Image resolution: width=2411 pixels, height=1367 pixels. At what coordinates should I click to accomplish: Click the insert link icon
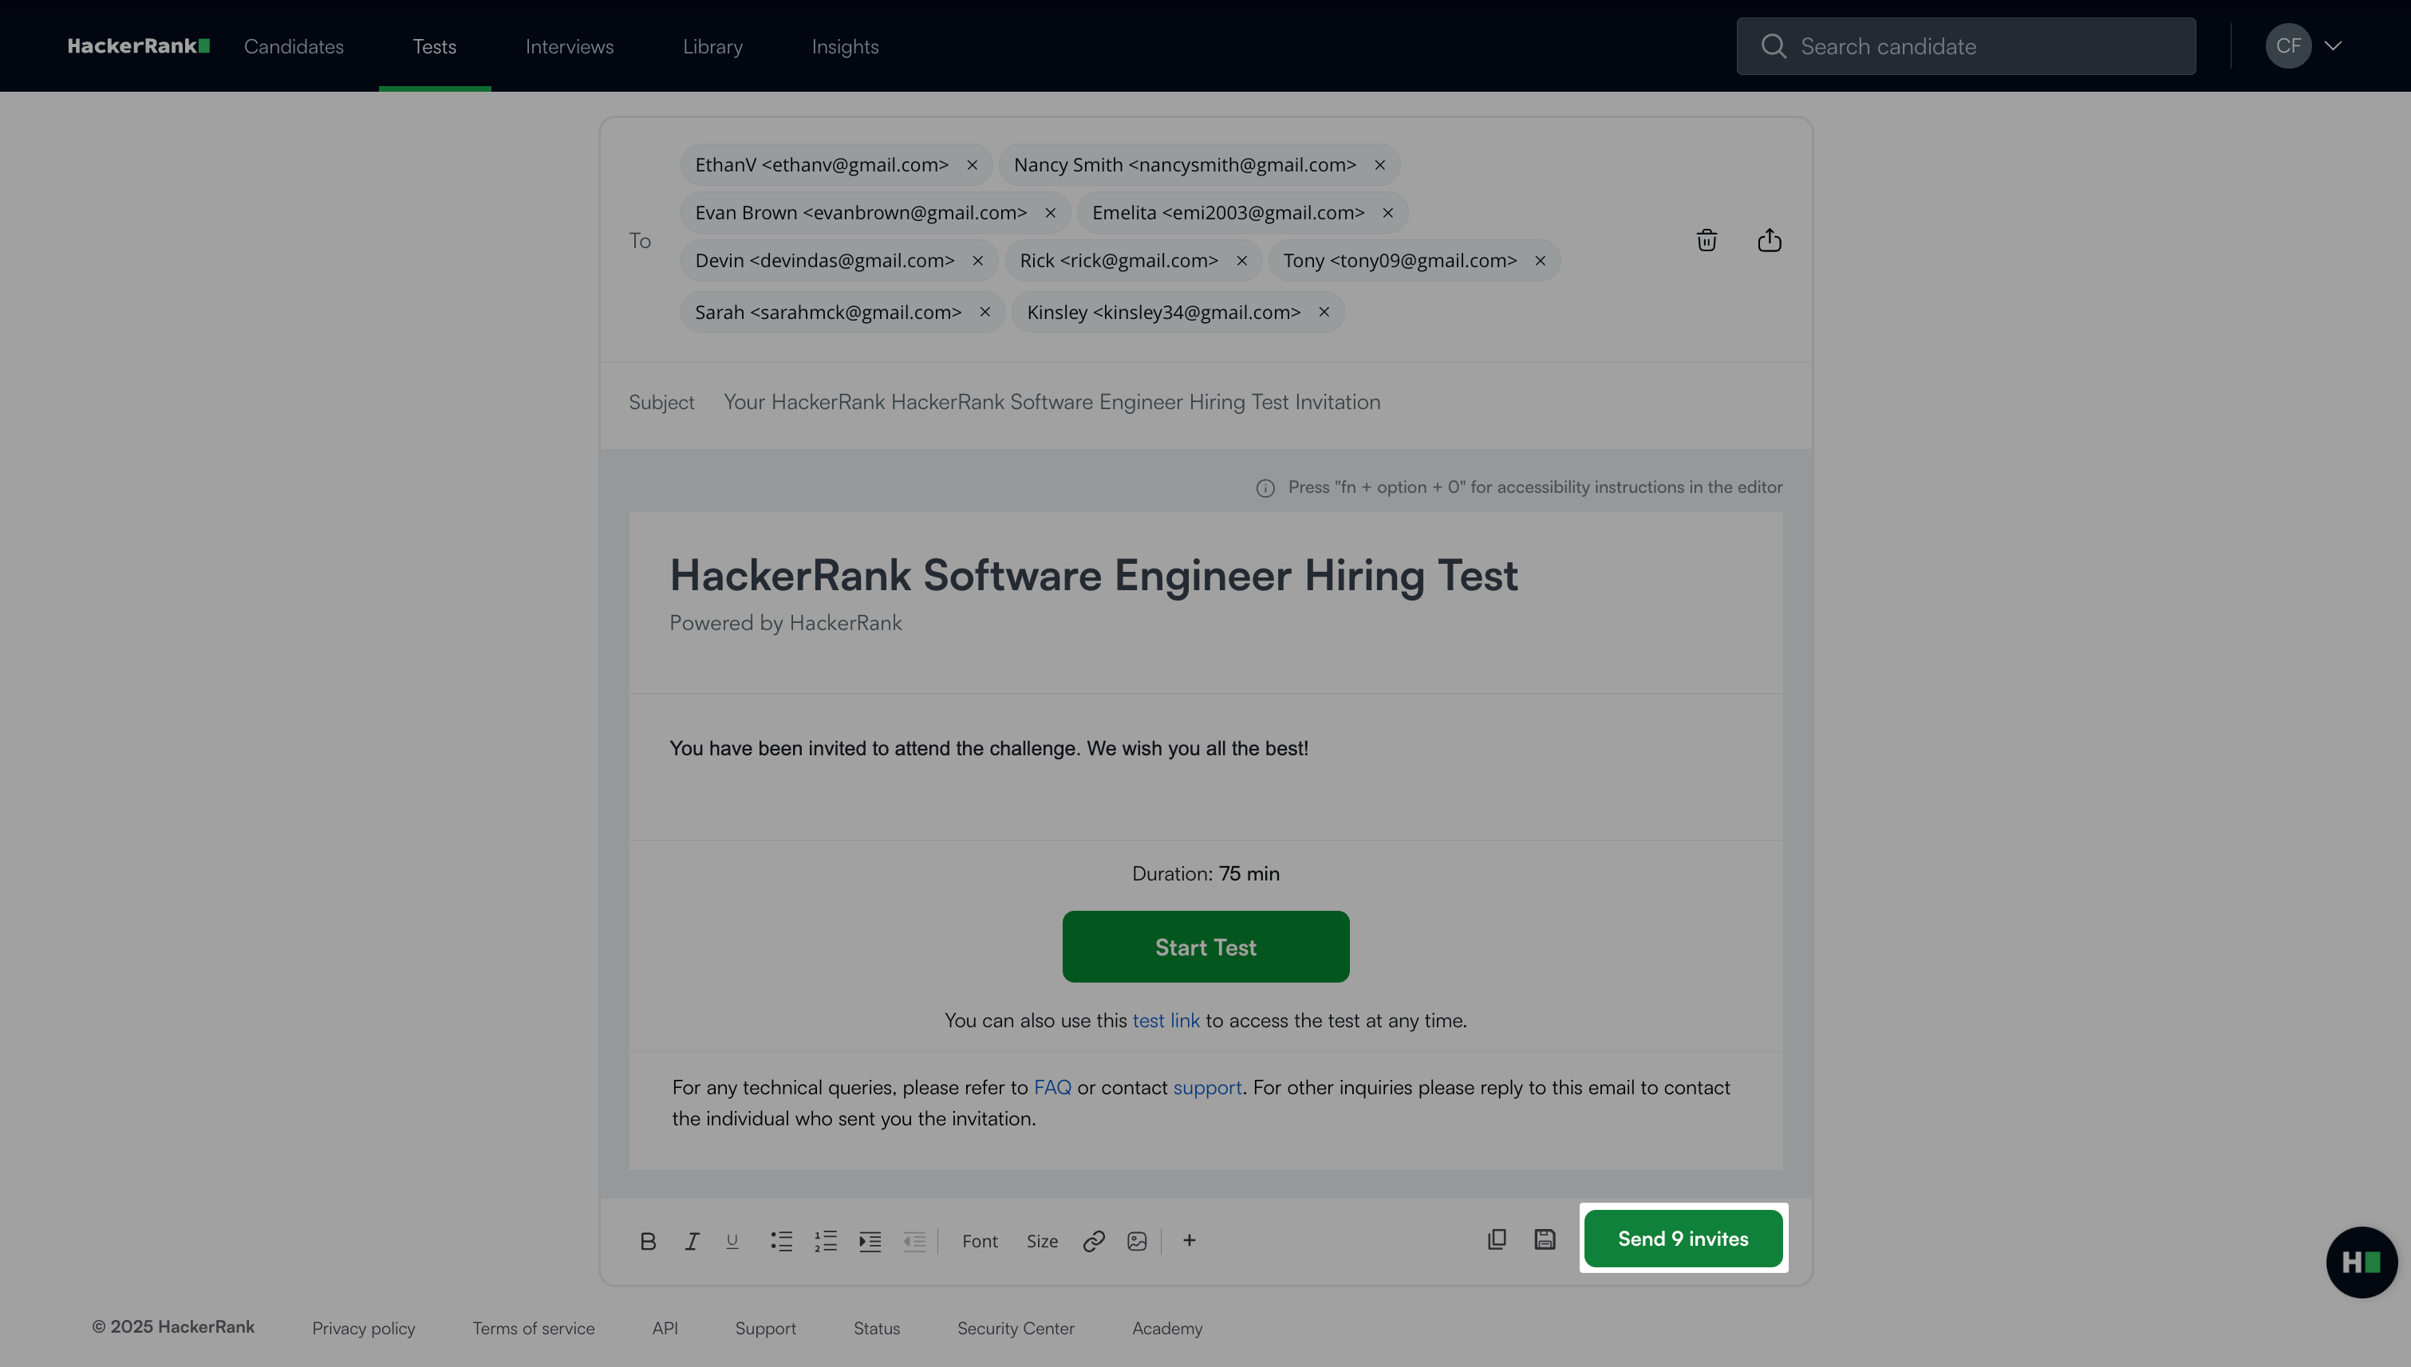coord(1093,1241)
